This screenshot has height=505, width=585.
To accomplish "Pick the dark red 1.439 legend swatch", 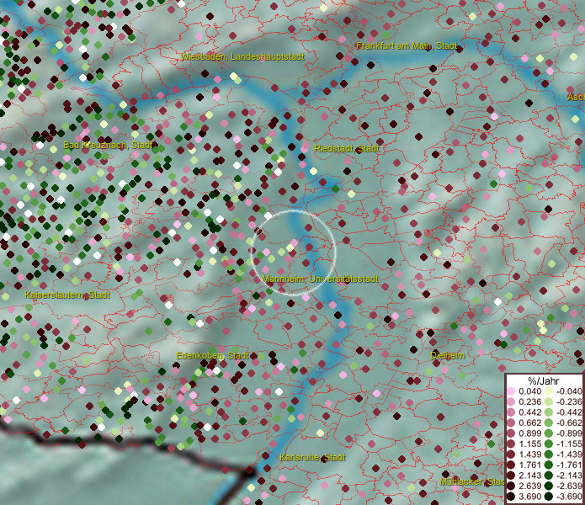I will coord(511,454).
